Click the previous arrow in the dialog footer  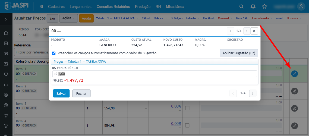(x=233, y=93)
